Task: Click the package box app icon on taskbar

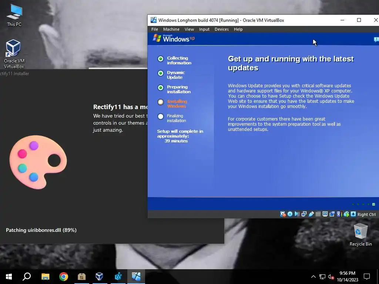Action: tap(82, 277)
